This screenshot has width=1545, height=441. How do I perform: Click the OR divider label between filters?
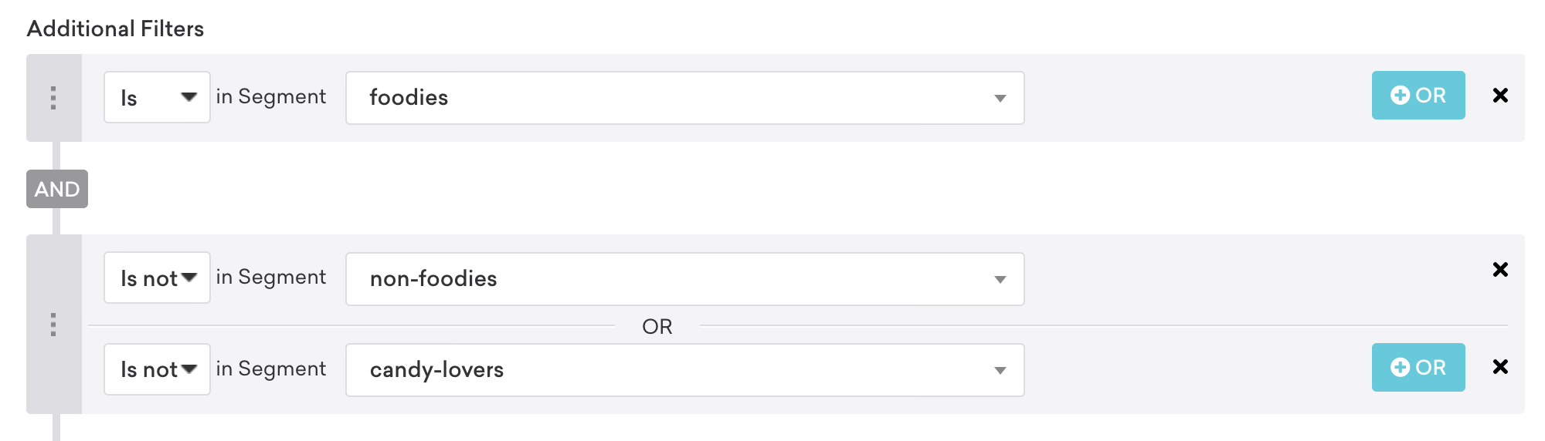click(x=657, y=327)
